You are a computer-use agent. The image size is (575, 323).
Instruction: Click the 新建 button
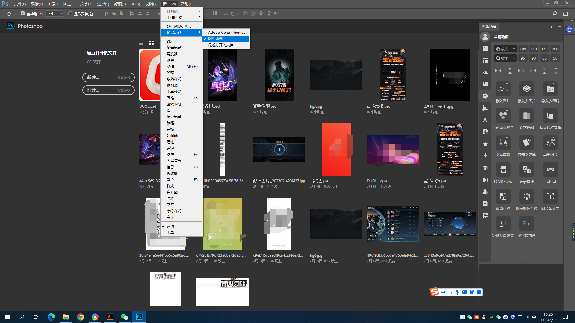(108, 77)
